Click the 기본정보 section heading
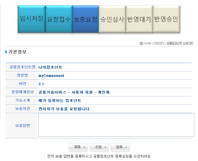Viewport: 198px width, 161px height. (18, 52)
